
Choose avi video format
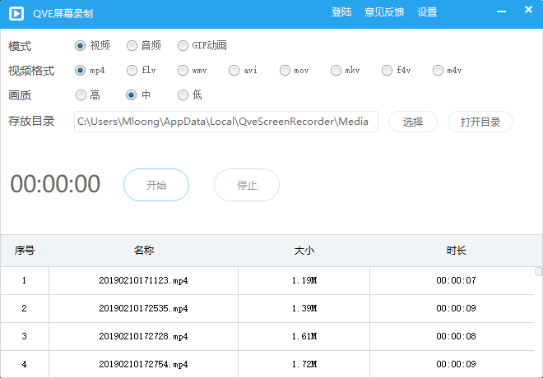click(234, 71)
